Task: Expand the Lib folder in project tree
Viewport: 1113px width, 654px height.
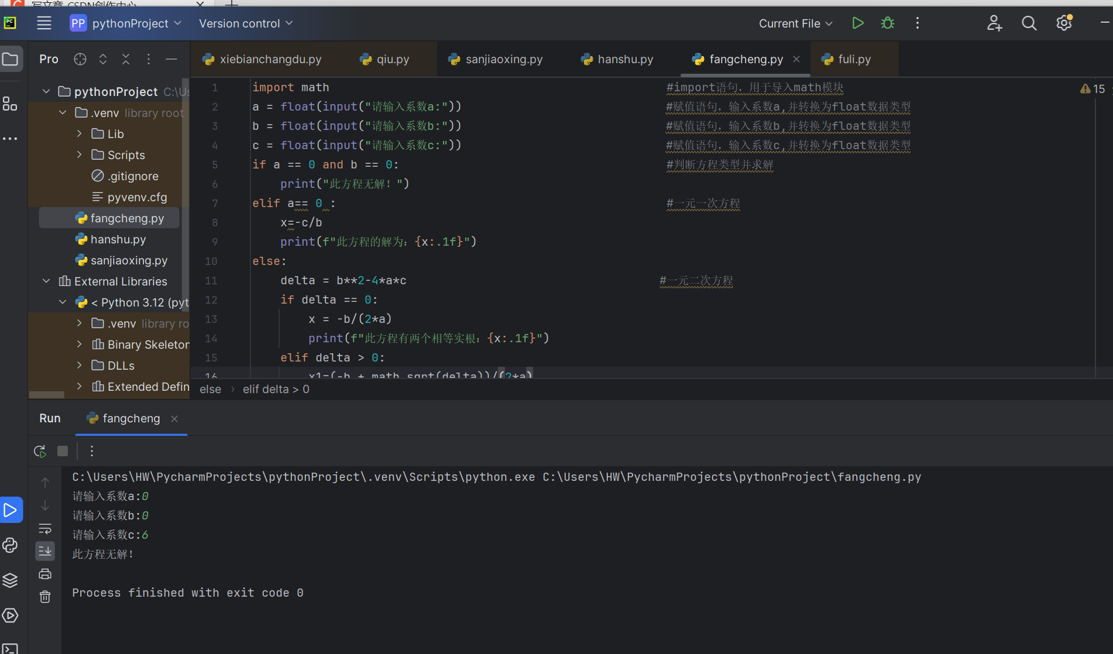Action: click(80, 133)
